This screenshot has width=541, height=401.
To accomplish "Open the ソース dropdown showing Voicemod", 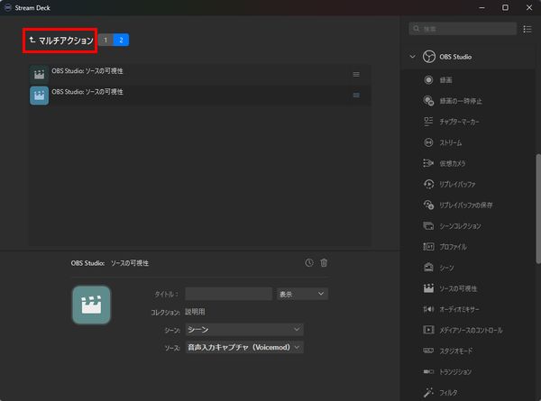I will tap(244, 347).
